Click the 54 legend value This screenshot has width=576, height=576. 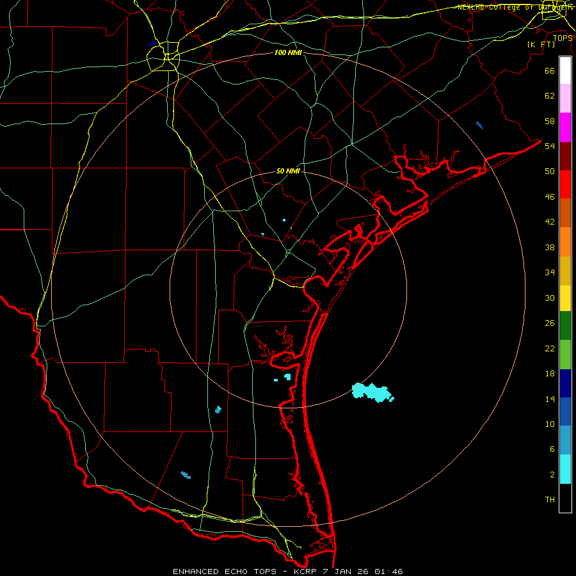point(550,146)
